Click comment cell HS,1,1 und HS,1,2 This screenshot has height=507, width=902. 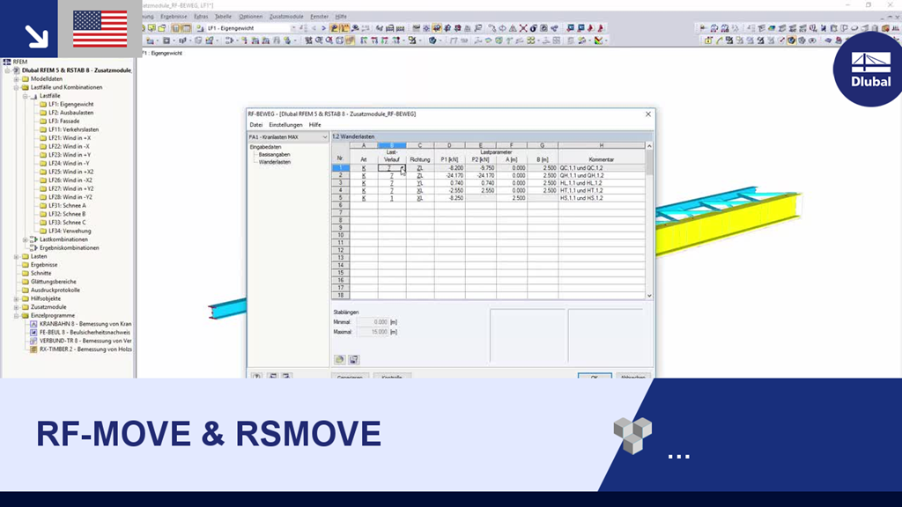[x=601, y=198]
